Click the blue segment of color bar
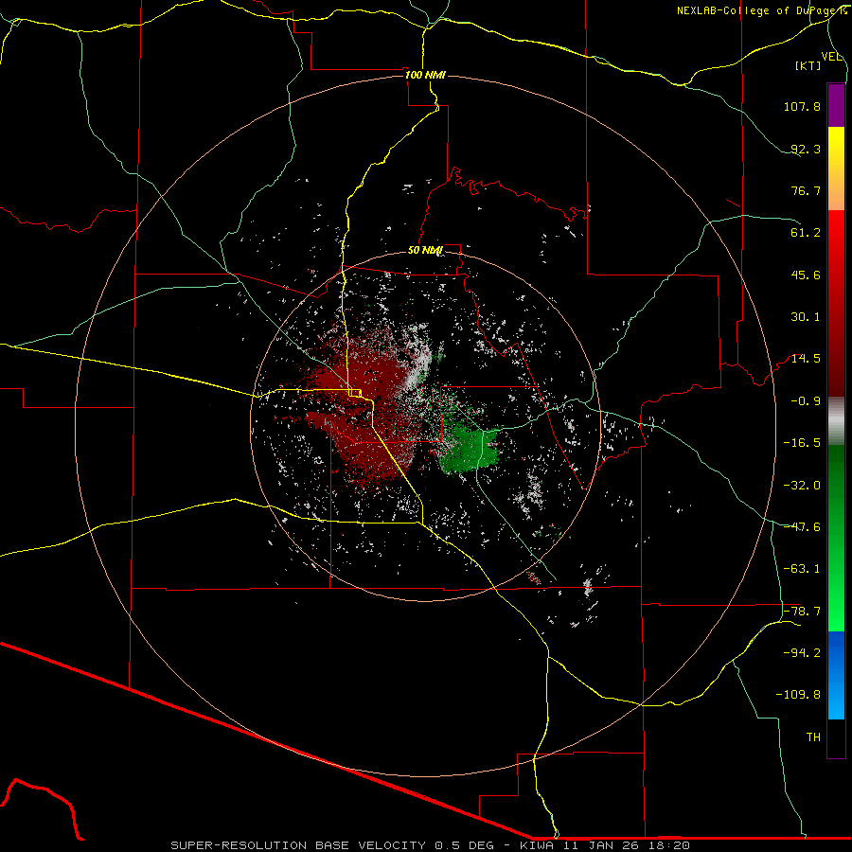The image size is (852, 852). pos(836,675)
